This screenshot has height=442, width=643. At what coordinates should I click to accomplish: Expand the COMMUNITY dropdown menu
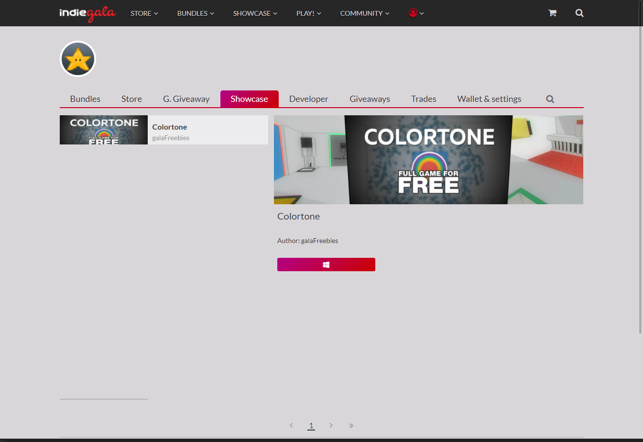click(x=365, y=13)
